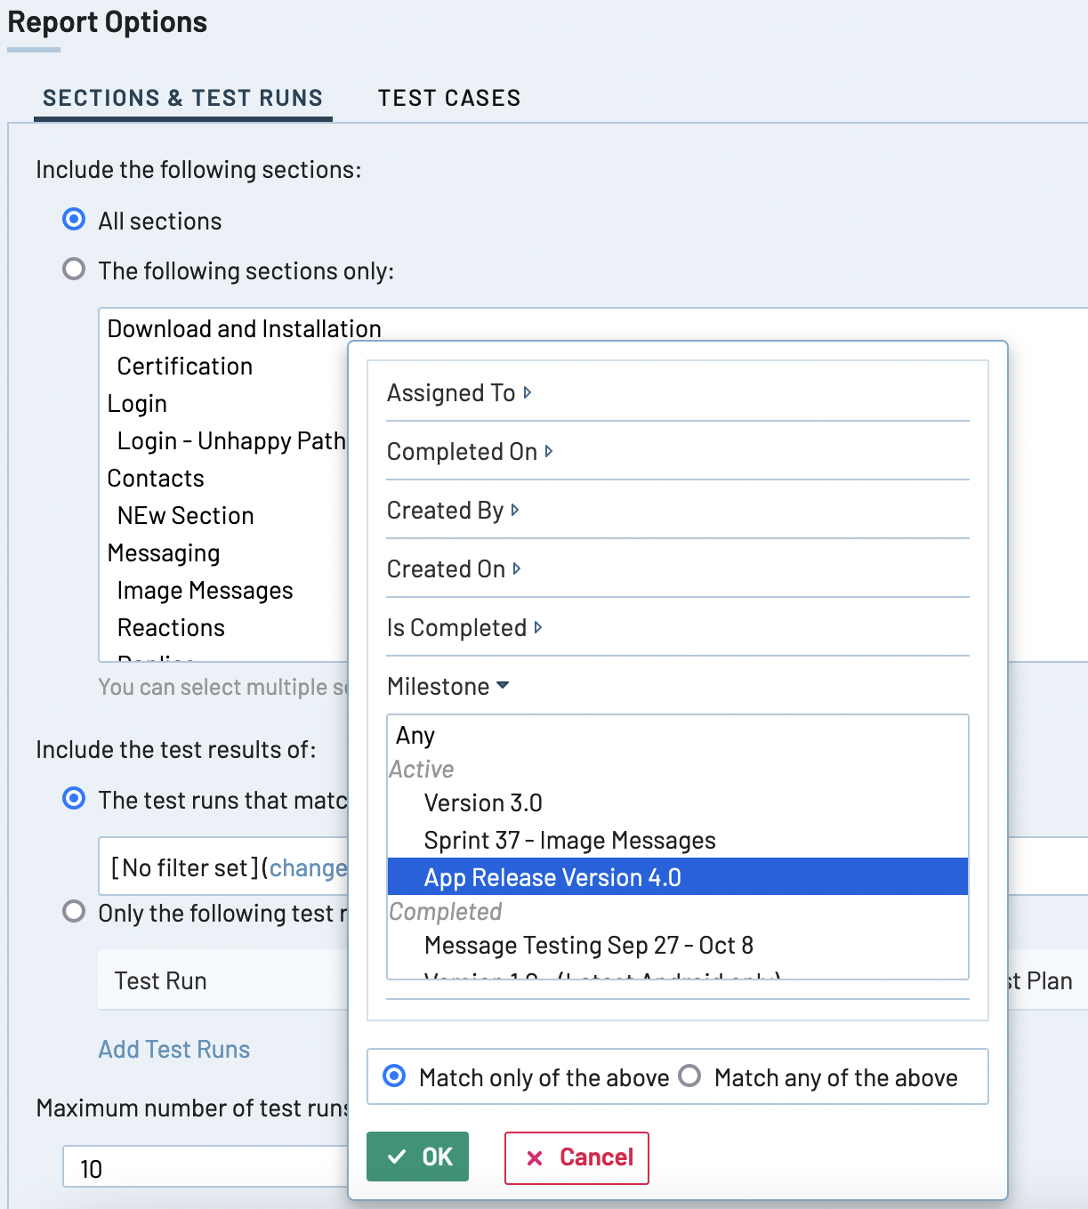
Task: Select Version 3.0 milestone
Action: (483, 802)
